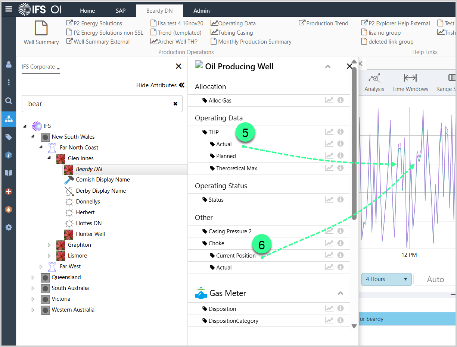Click the settings gear in left sidebar
The height and width of the screenshot is (347, 457).
[x=9, y=227]
